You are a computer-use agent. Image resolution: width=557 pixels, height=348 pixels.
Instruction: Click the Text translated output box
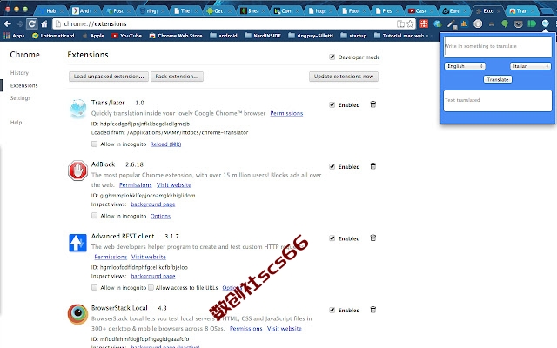(498, 101)
